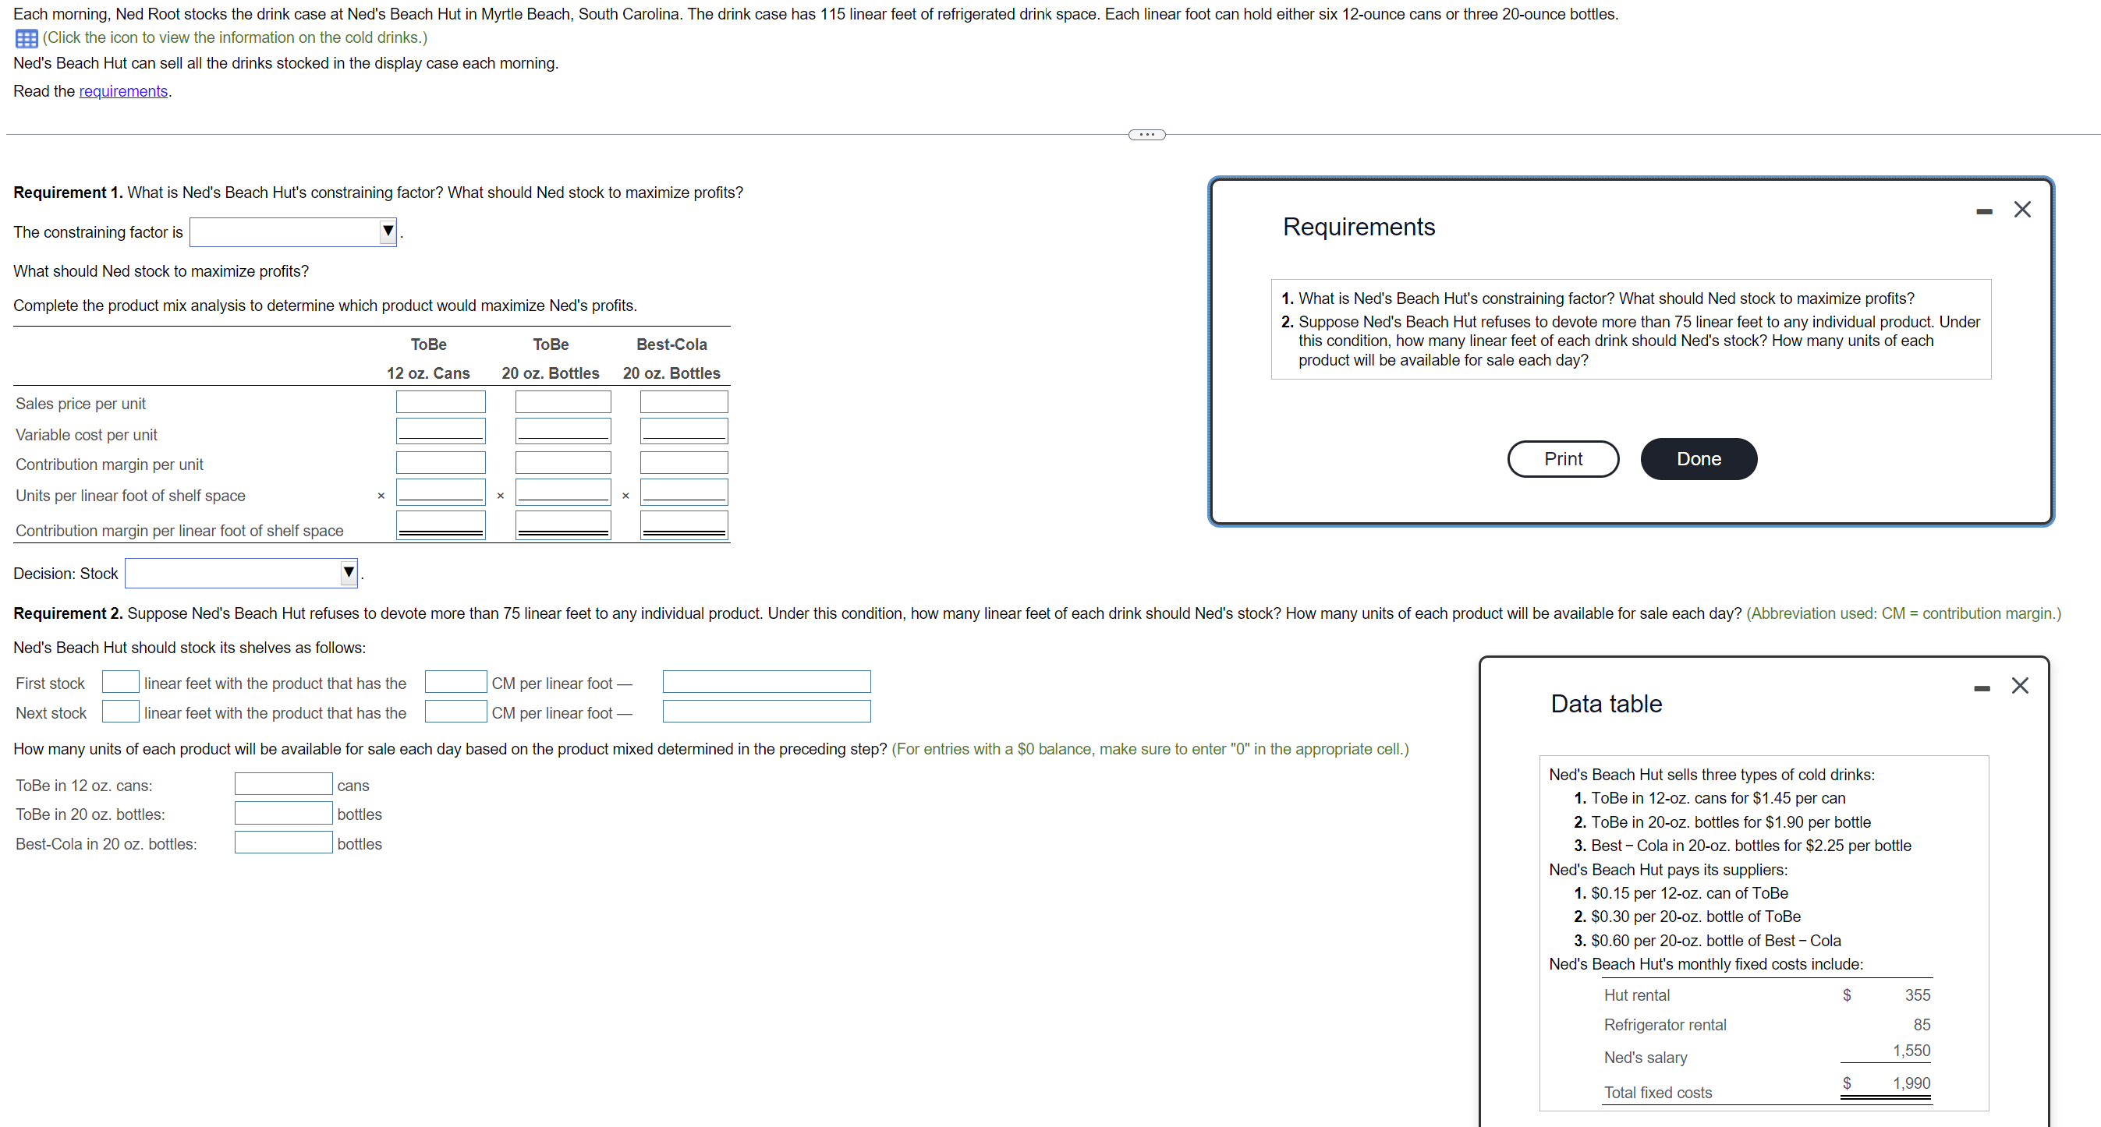Close the Requirements dialog
This screenshot has height=1127, width=2101.
[x=2022, y=210]
